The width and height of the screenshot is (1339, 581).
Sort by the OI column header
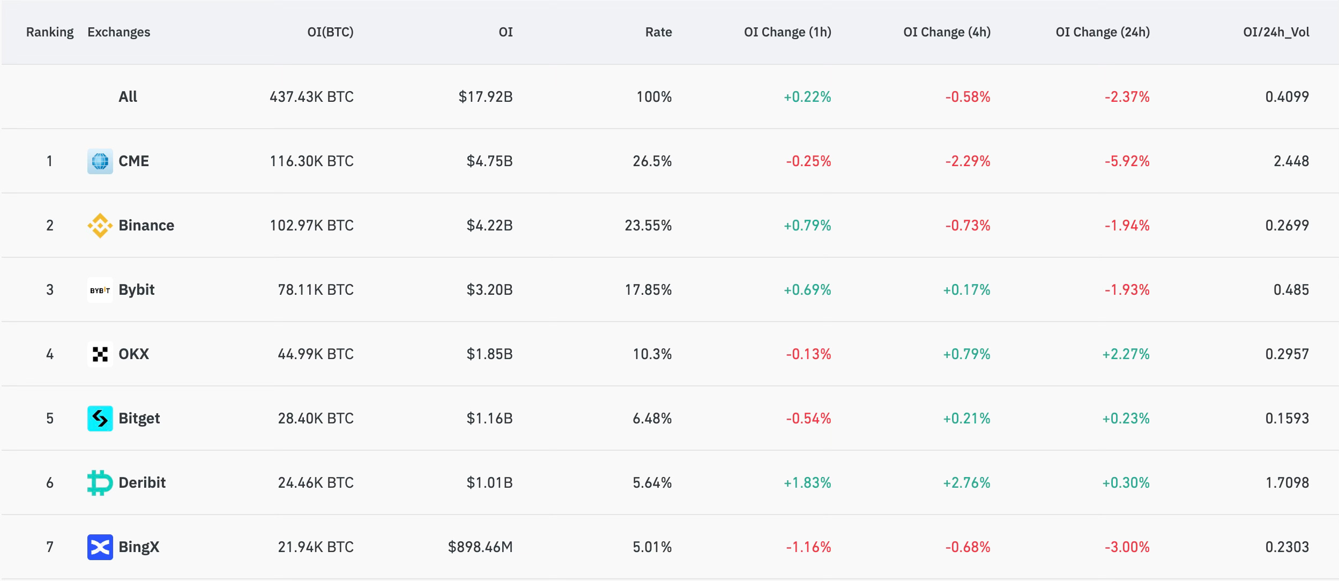click(x=505, y=32)
